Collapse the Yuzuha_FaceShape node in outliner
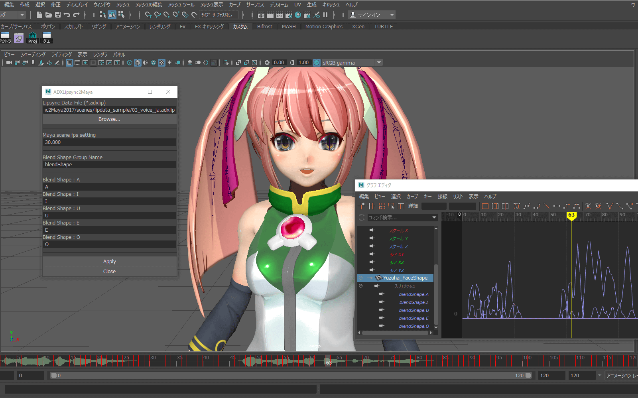Viewport: 638px width, 398px height. [360, 278]
